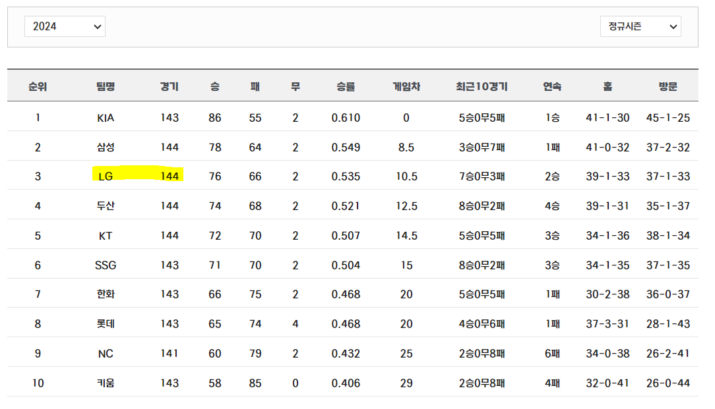Screen dimensions: 715x409
Task: Click 키움's win rate 0.406
Action: tap(346, 383)
